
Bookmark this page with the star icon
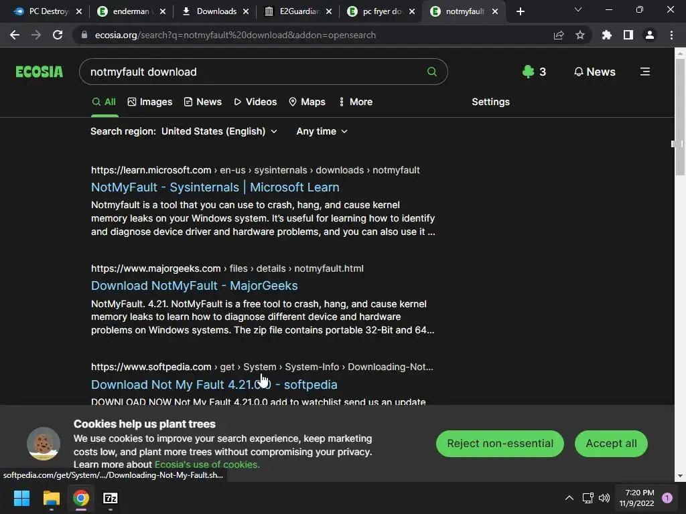click(x=580, y=35)
